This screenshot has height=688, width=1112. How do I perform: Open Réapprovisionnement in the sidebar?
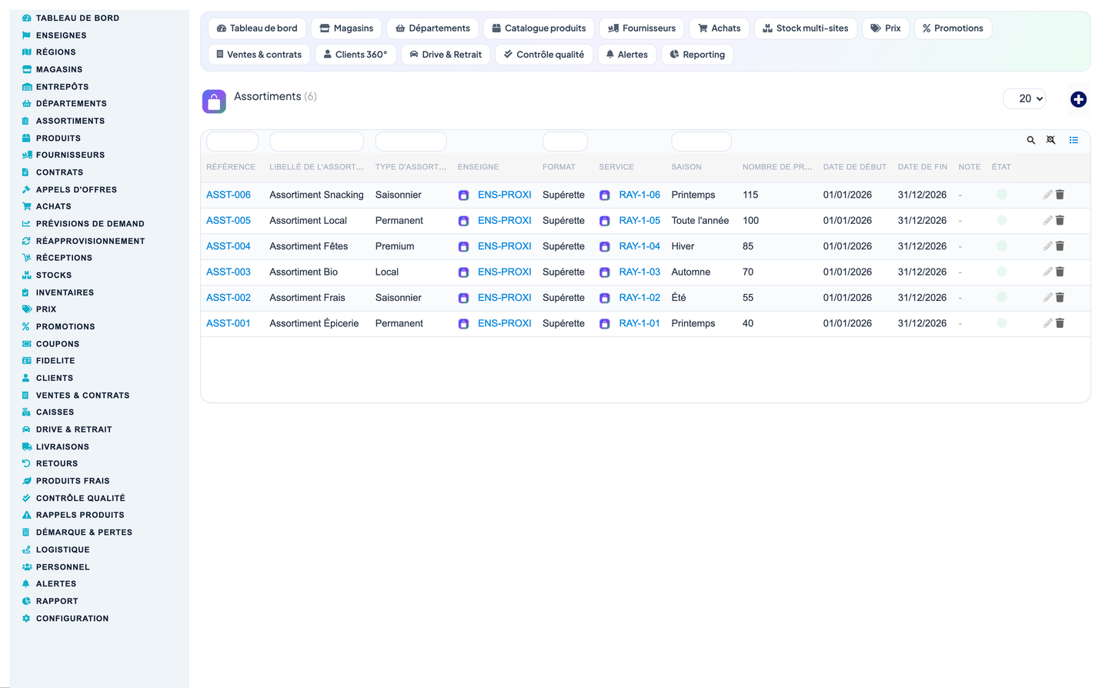click(x=90, y=241)
